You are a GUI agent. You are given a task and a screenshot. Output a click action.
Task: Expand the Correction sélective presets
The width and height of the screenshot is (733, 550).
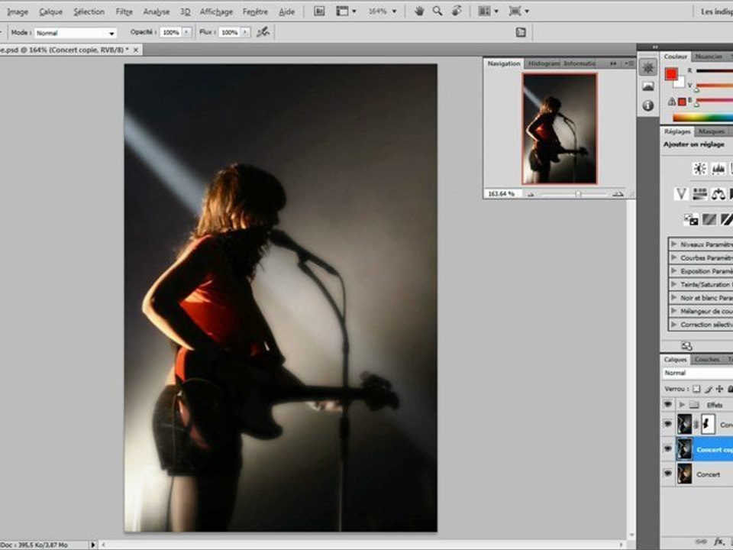coord(673,324)
